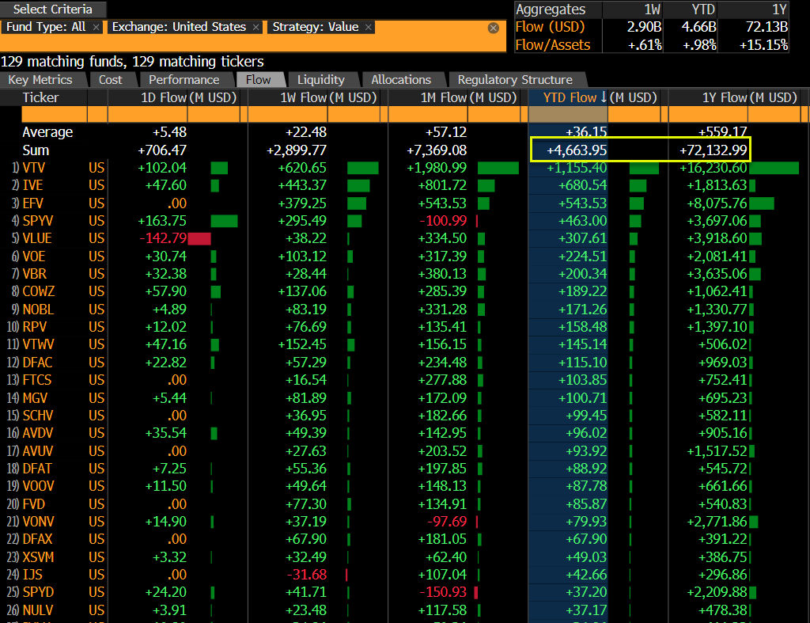The width and height of the screenshot is (810, 623).
Task: Select the SPYD ticker
Action: [x=38, y=592]
